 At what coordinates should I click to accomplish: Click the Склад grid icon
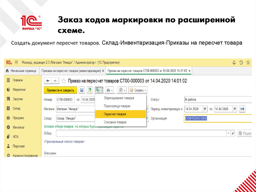[x=8, y=108]
